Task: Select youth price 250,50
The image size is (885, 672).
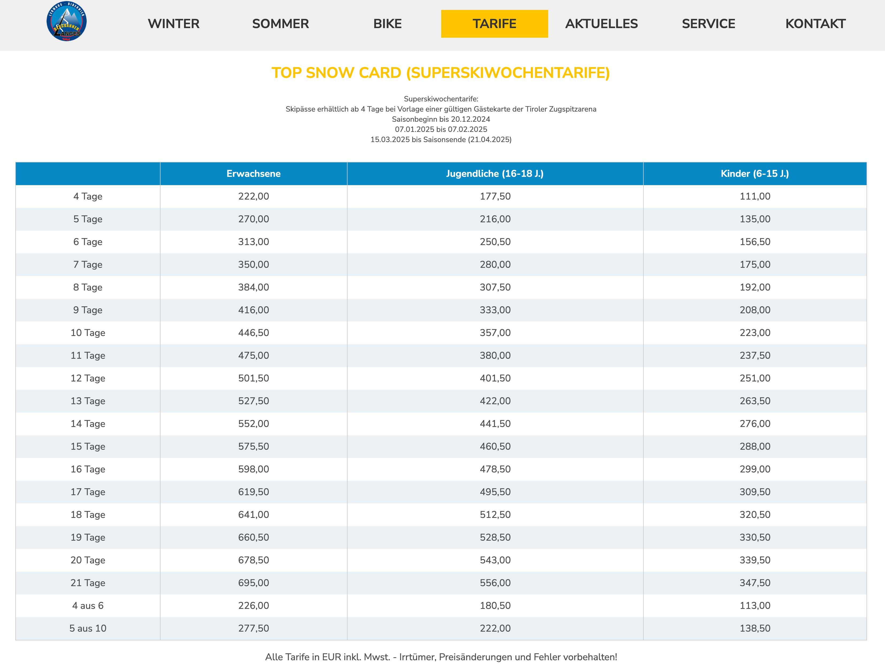Action: pos(495,242)
